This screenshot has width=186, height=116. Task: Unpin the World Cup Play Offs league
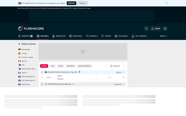pyautogui.click(x=80, y=72)
